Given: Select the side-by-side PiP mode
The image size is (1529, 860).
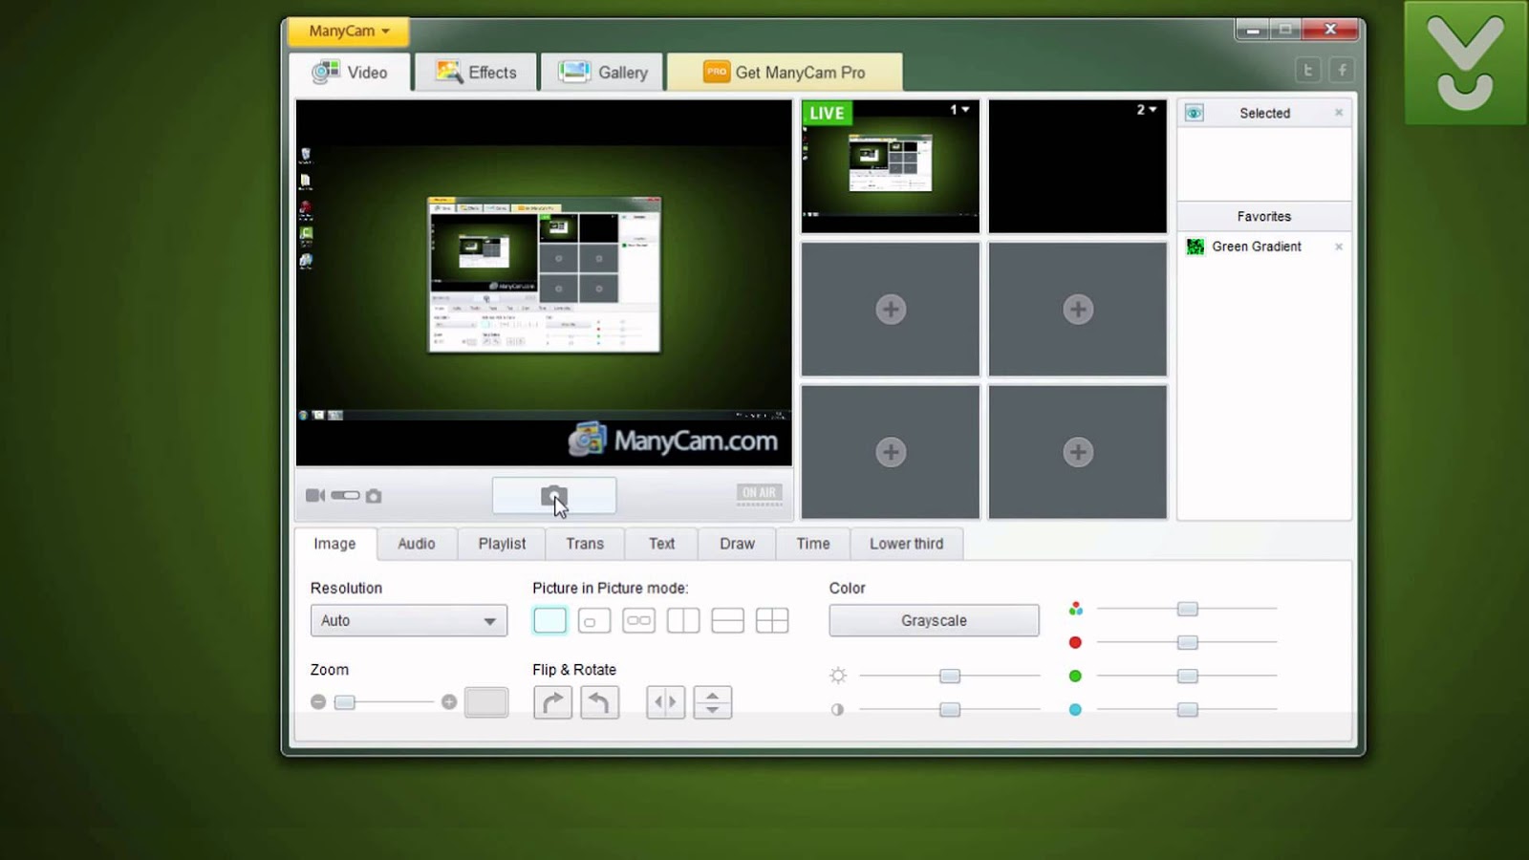Looking at the screenshot, I should click(682, 620).
